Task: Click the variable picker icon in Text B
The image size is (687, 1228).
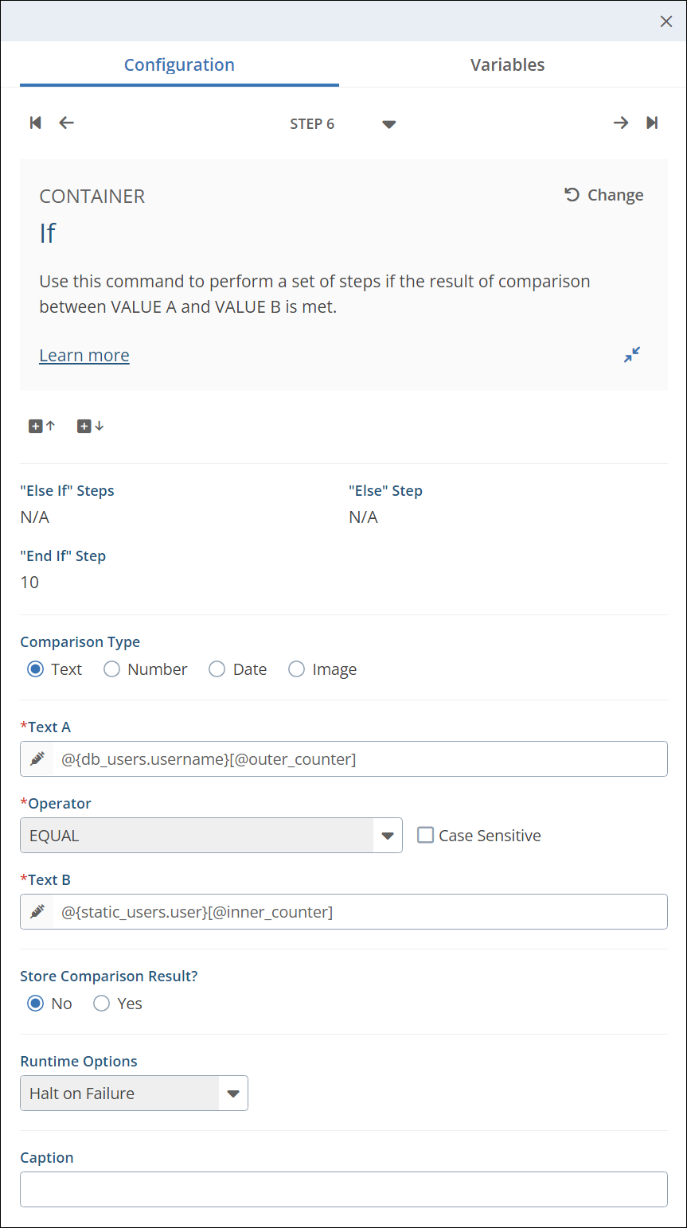Action: [x=37, y=912]
